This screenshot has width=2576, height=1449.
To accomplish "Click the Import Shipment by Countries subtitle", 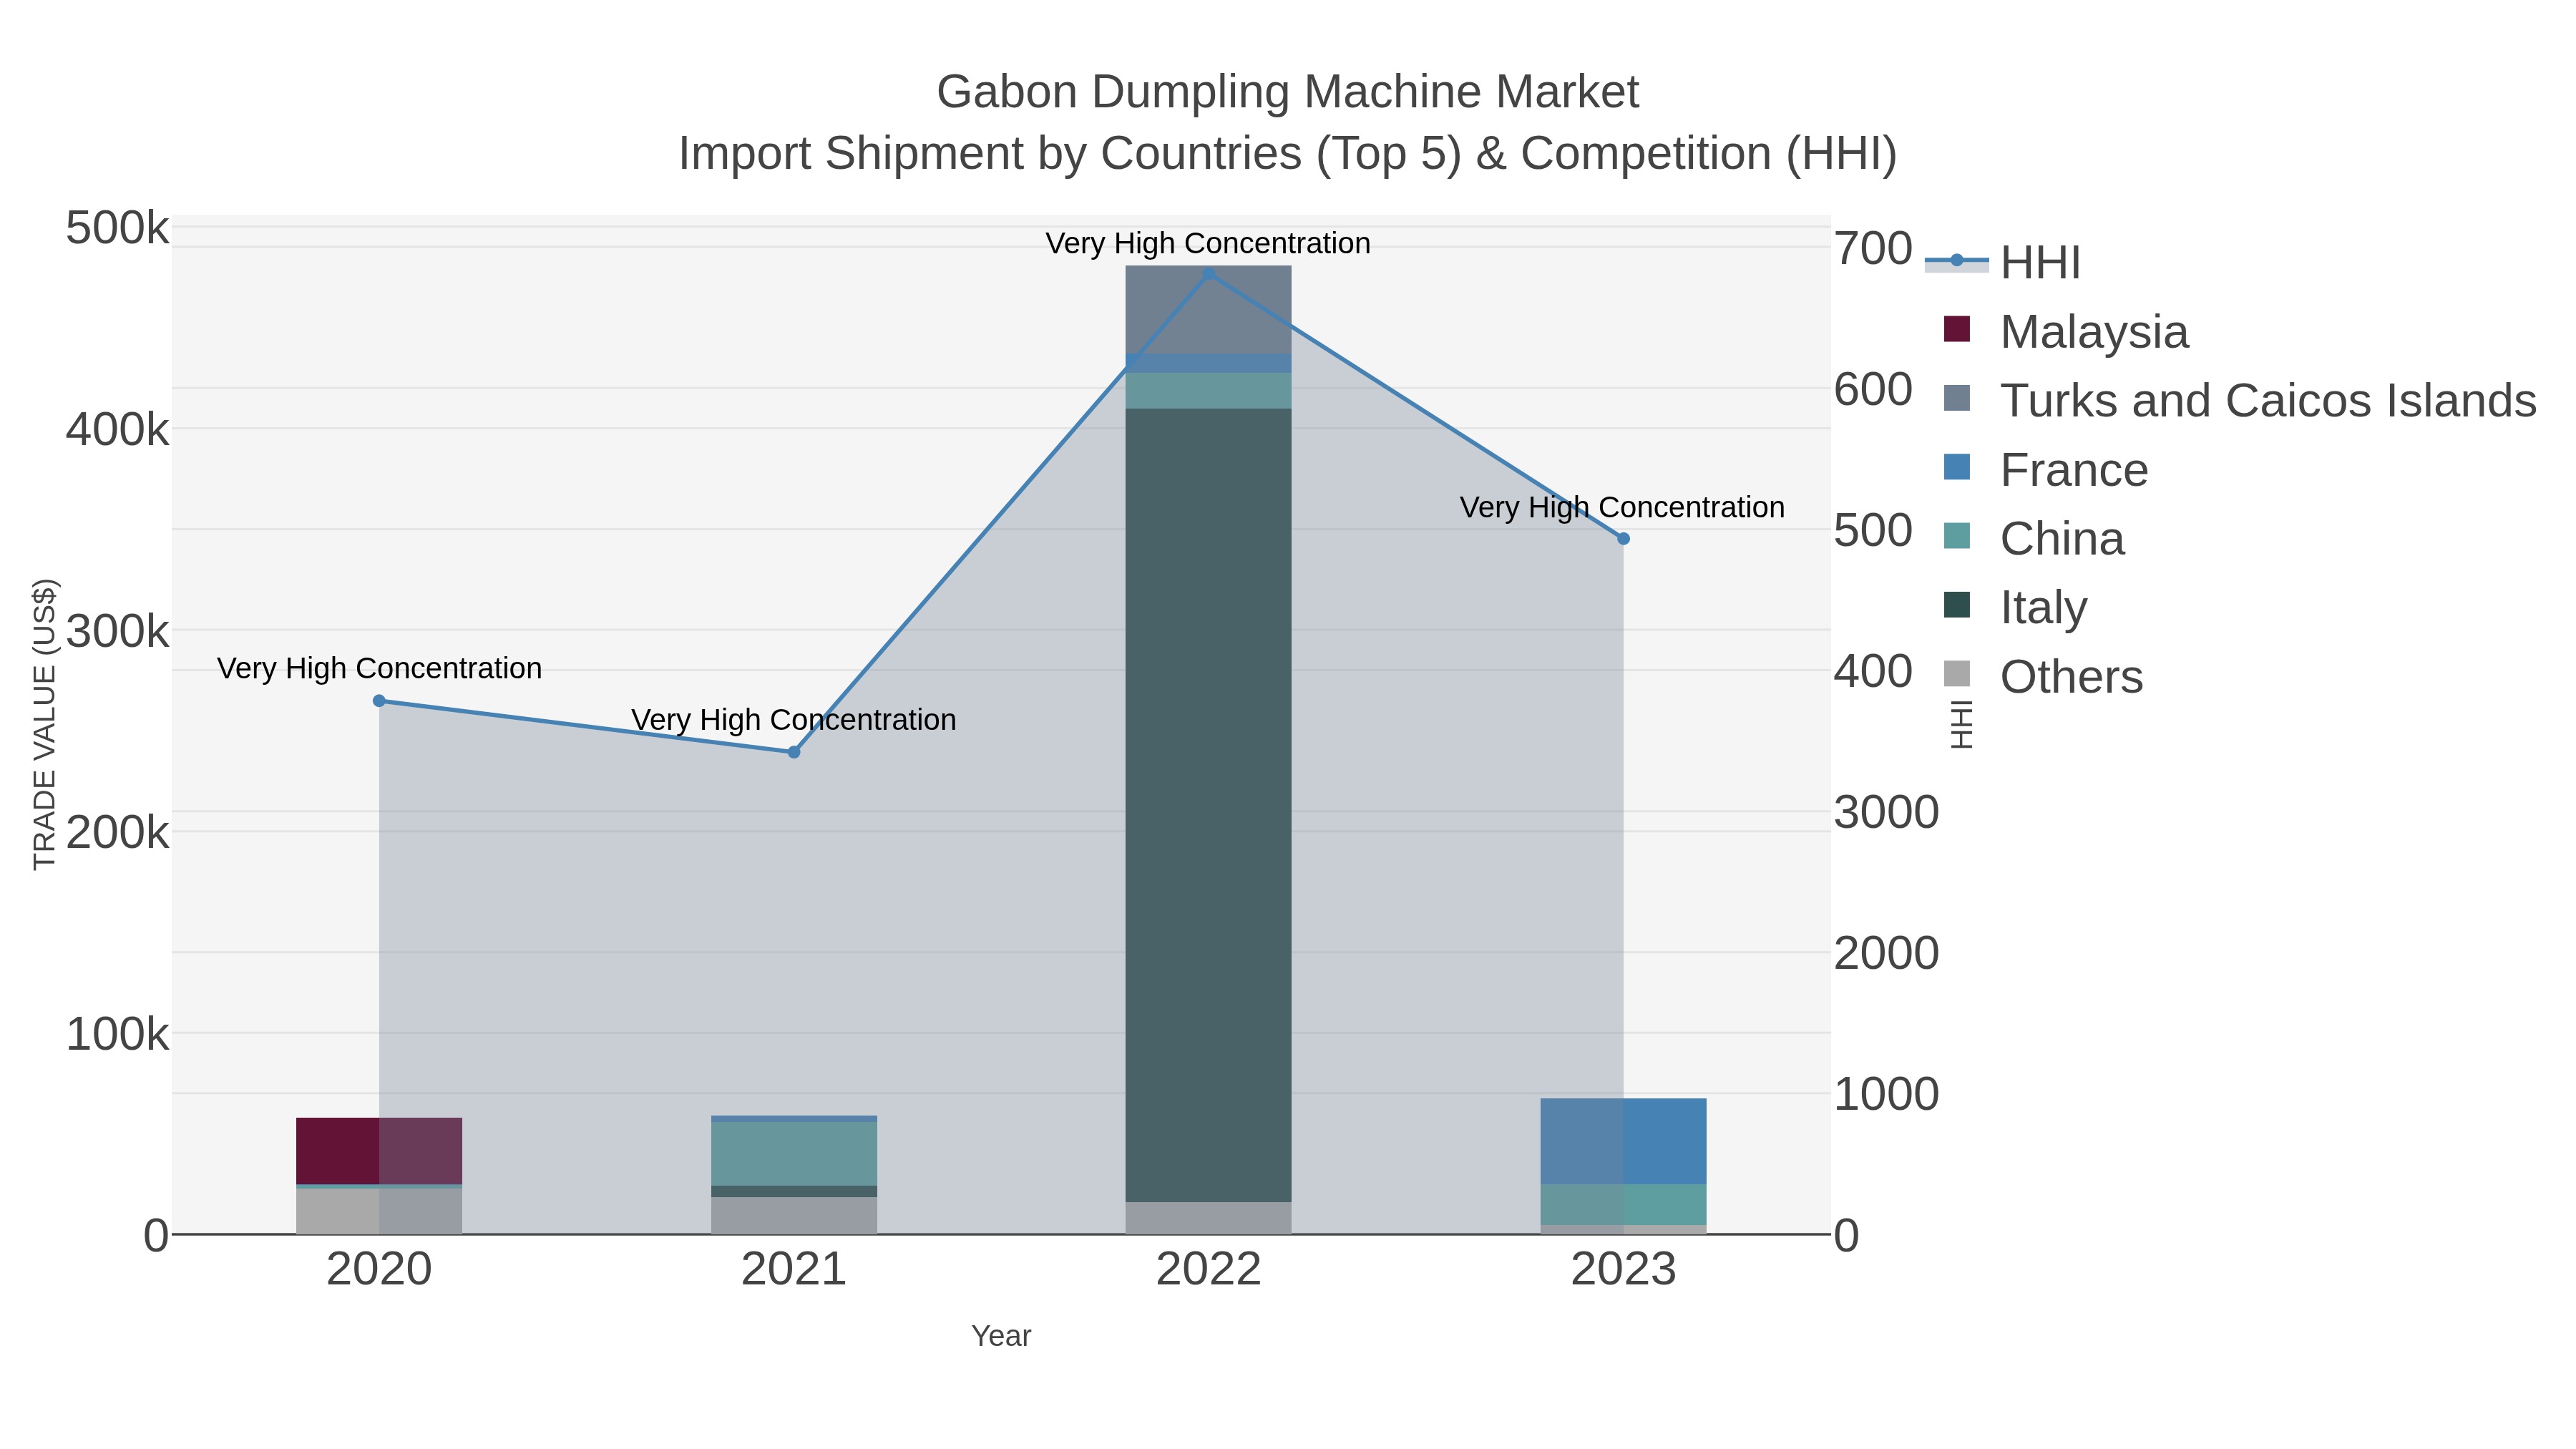I will pyautogui.click(x=1287, y=154).
